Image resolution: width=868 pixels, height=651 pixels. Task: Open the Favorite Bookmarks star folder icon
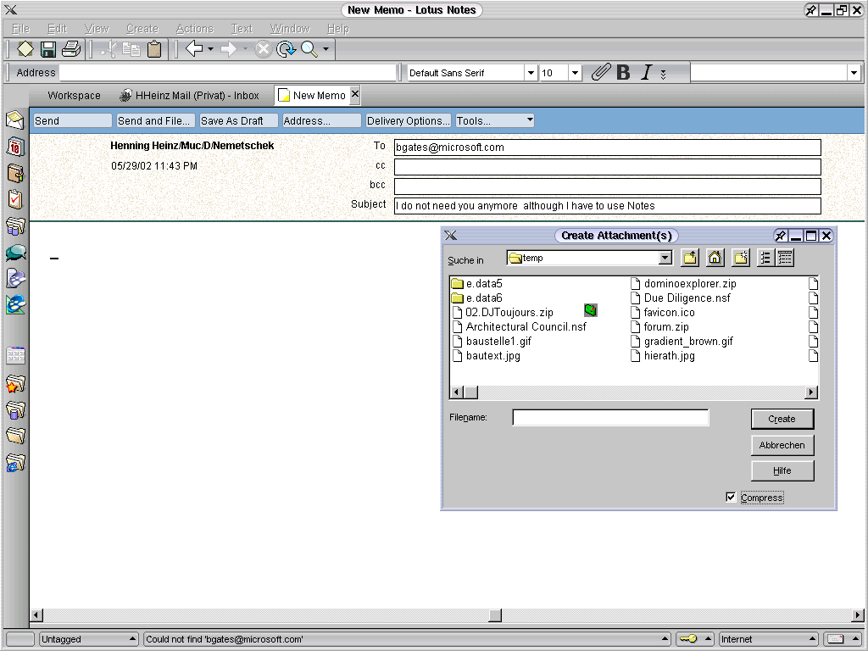tap(15, 384)
